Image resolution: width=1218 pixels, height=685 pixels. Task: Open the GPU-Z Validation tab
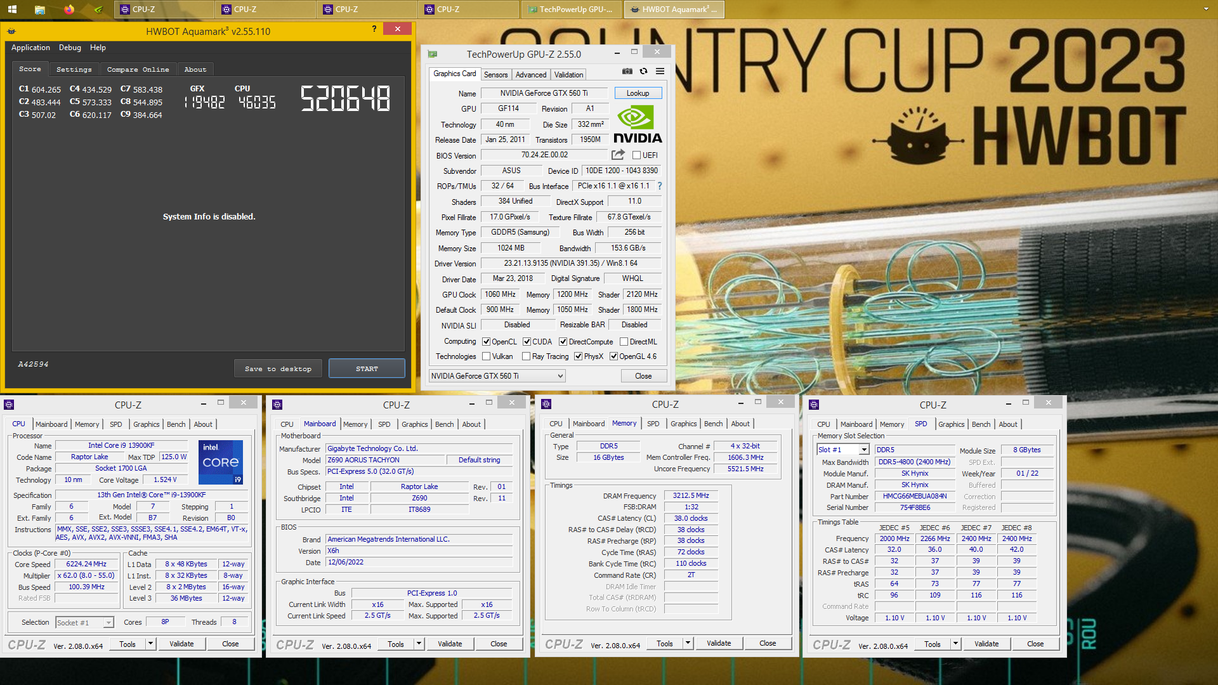point(568,75)
